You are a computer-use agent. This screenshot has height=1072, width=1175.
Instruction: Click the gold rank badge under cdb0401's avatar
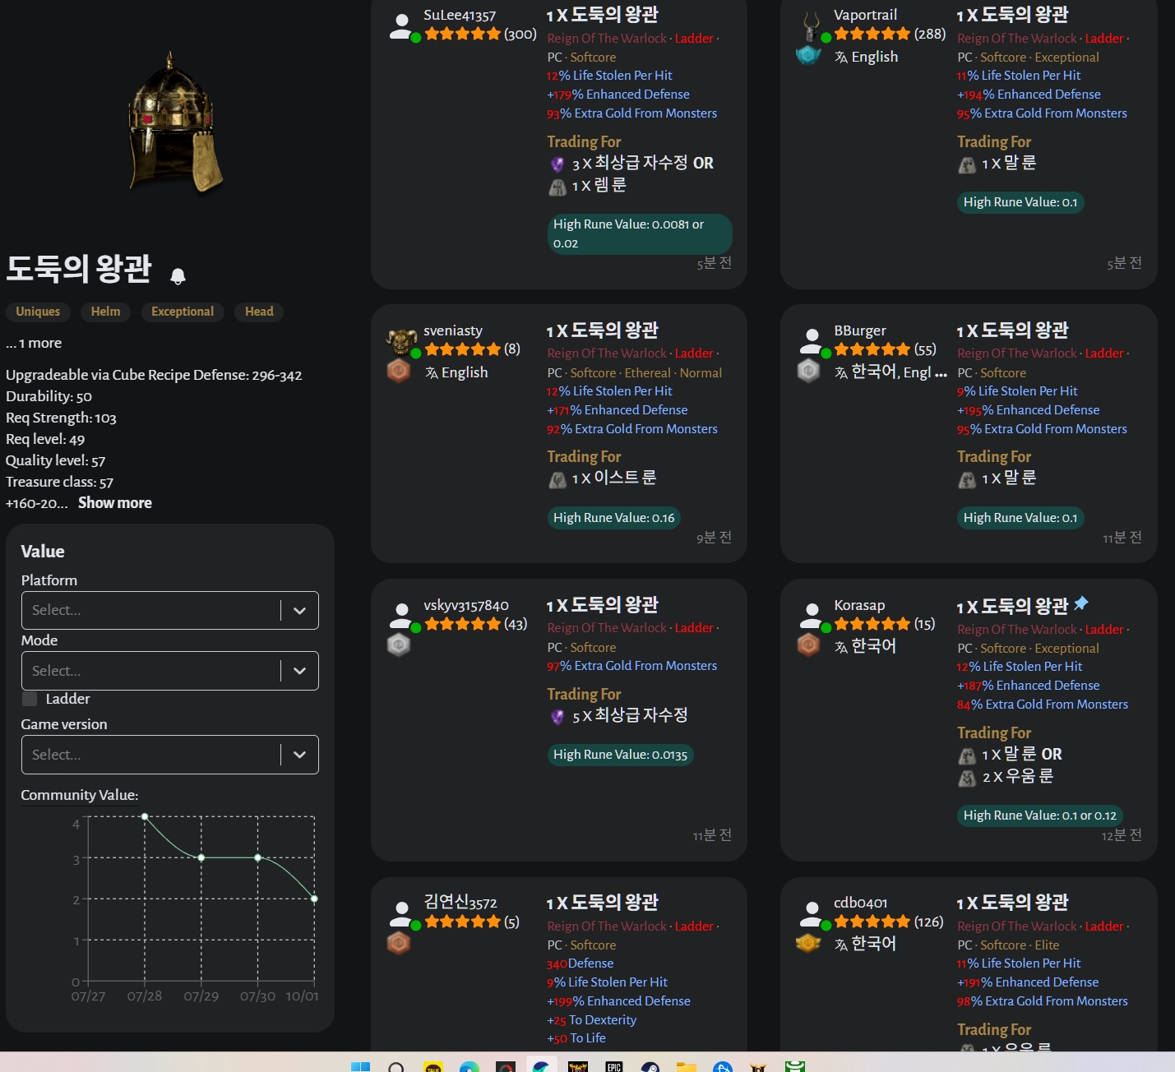pos(808,943)
